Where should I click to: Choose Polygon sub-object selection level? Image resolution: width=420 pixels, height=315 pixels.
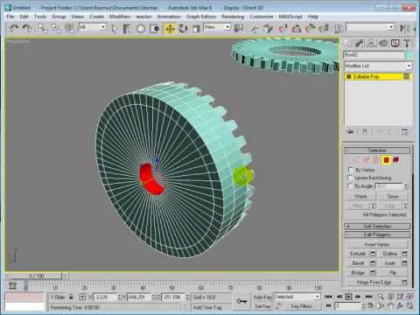386,159
